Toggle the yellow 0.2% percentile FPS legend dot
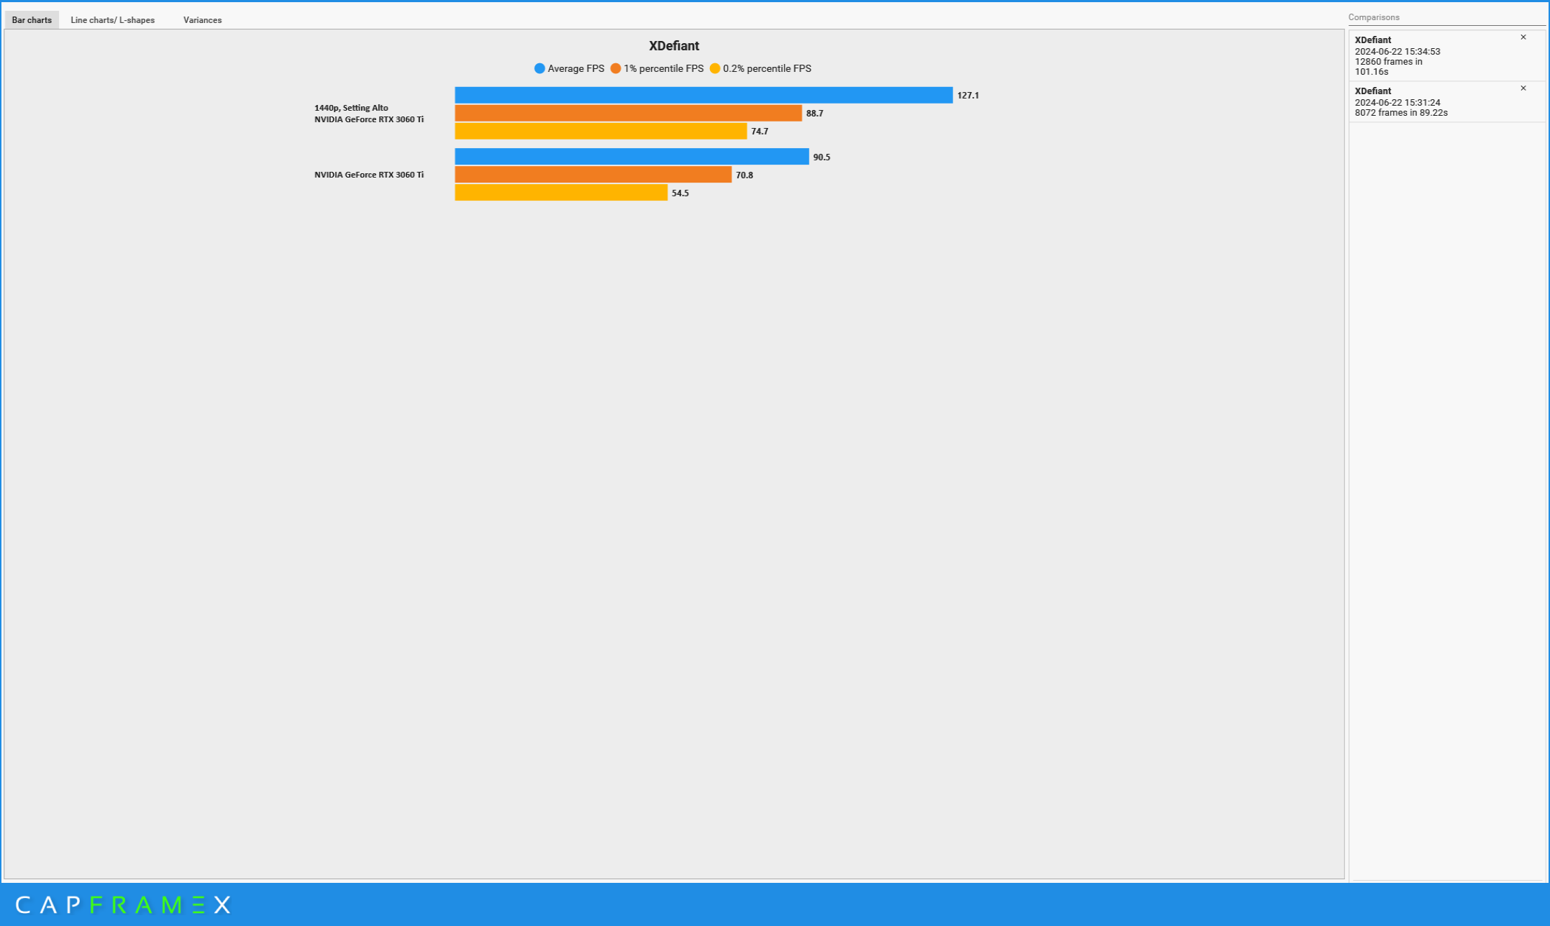 (x=715, y=68)
